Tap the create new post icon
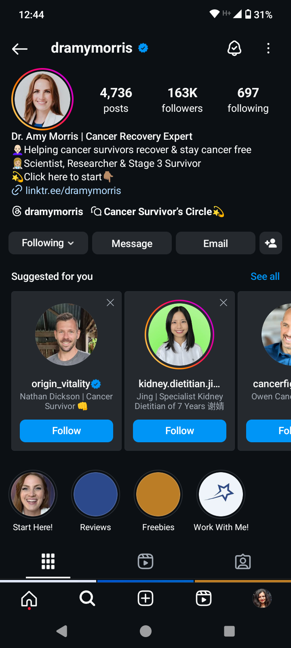This screenshot has width=291, height=648. (x=145, y=598)
